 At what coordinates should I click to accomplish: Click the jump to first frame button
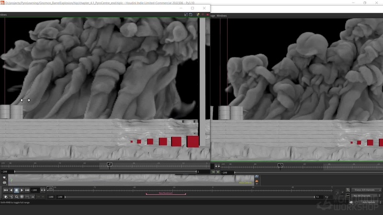click(6, 190)
